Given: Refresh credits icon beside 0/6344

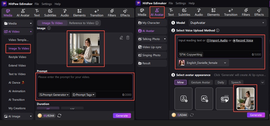Looking at the screenshot, I should [192, 115].
